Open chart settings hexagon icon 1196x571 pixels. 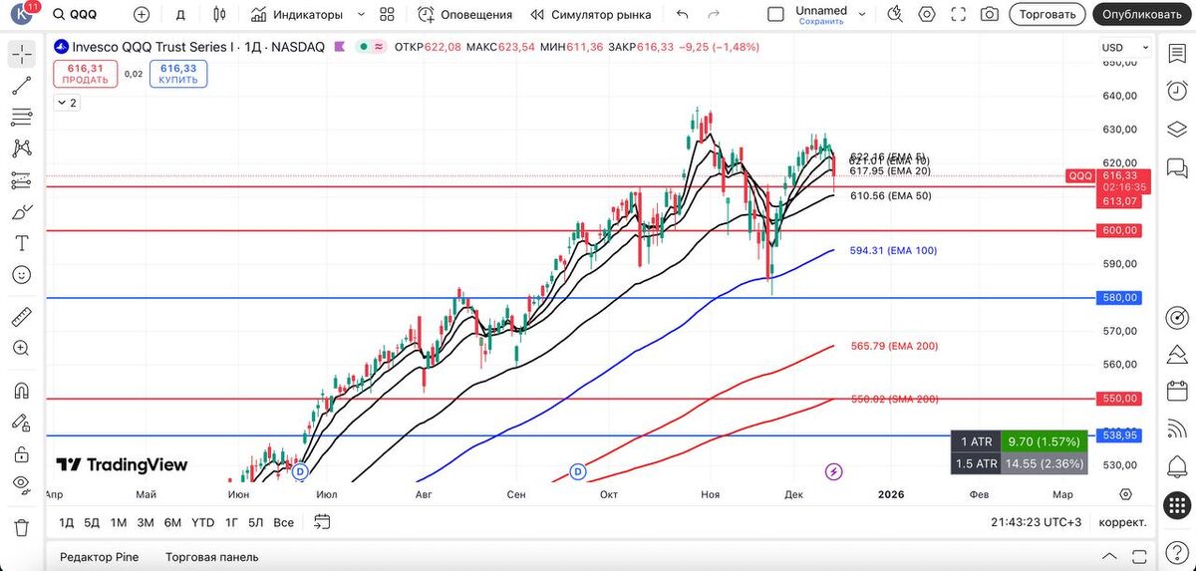928,15
